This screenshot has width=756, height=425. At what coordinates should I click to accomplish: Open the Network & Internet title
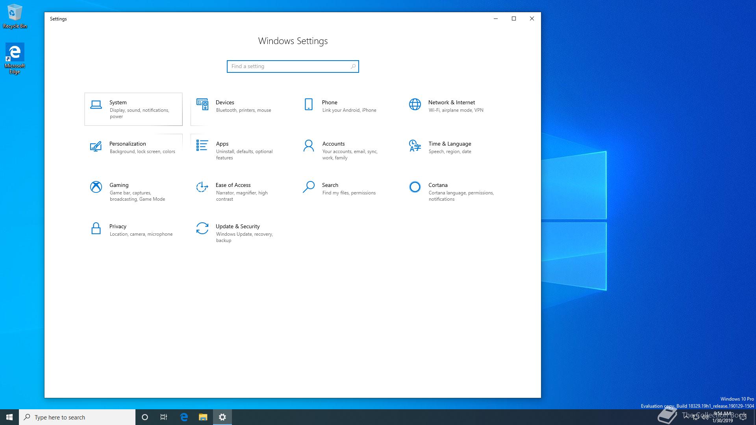(x=452, y=102)
